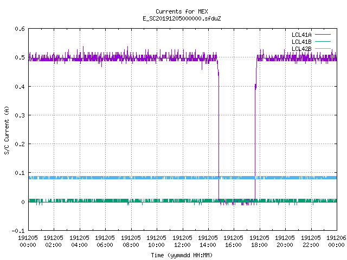
Task: Click the LCL41A legend label
Action: (301, 35)
